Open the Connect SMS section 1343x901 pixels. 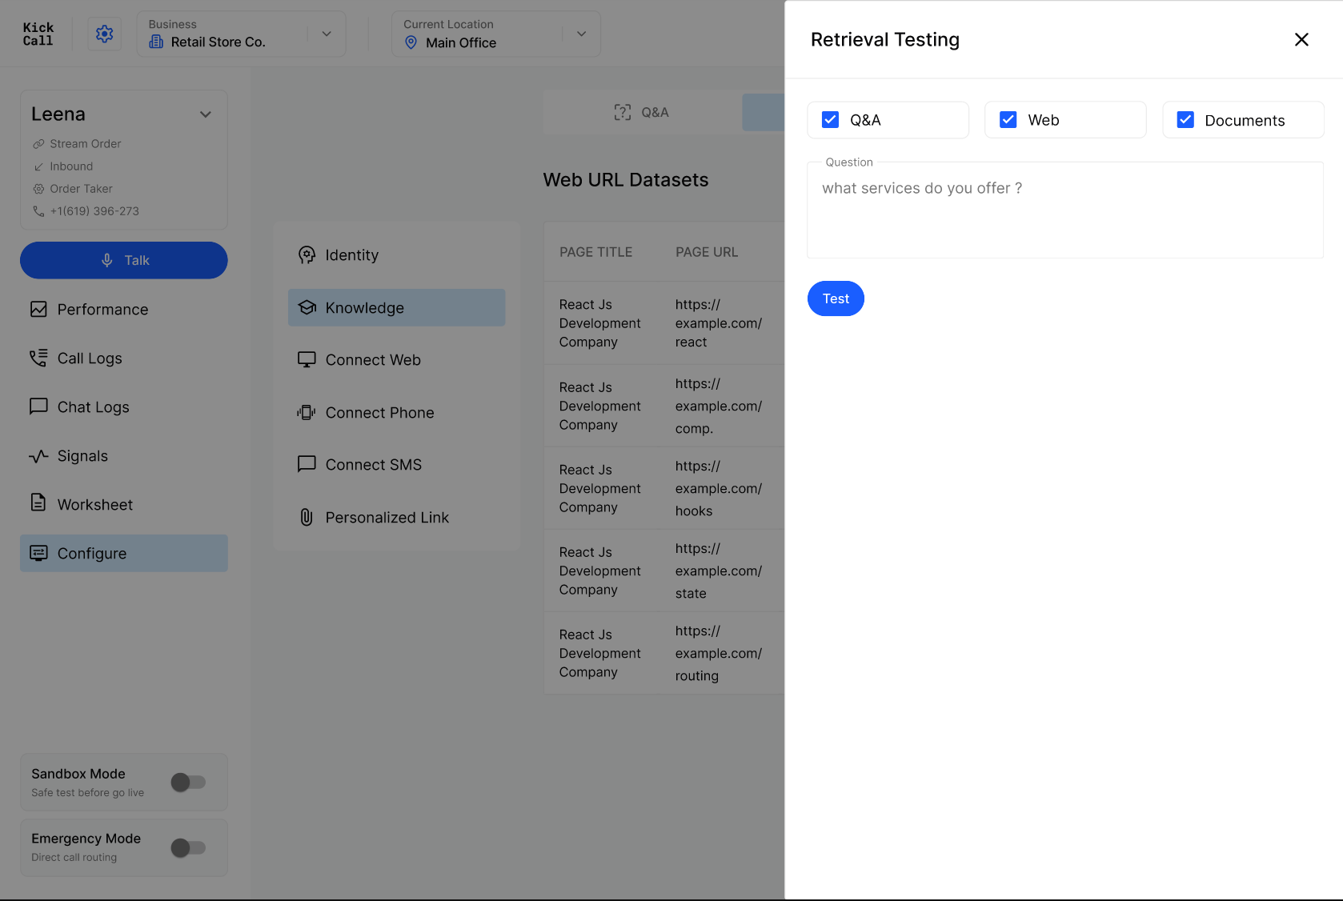(x=397, y=464)
